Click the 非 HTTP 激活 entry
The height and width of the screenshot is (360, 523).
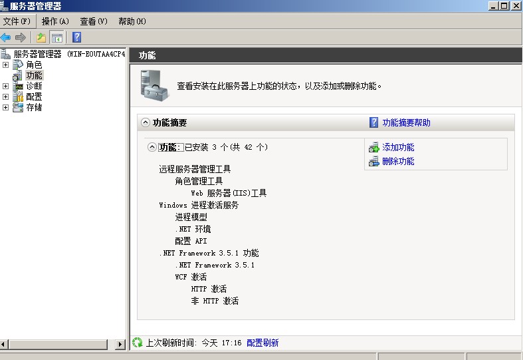pos(215,301)
